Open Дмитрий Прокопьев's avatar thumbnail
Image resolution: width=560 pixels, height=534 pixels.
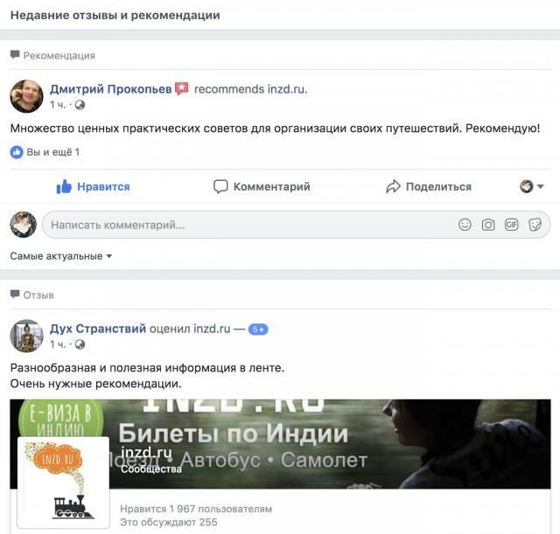[x=26, y=96]
